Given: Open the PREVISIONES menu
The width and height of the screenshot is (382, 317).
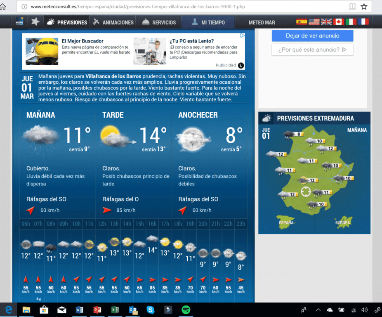Looking at the screenshot, I should 67,22.
